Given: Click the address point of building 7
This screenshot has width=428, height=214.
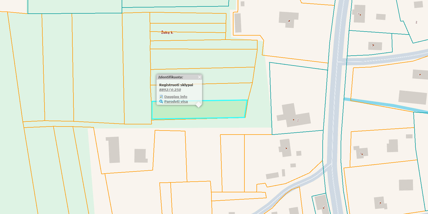Looking at the screenshot, I should click(360, 15).
